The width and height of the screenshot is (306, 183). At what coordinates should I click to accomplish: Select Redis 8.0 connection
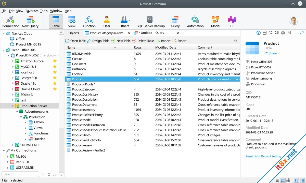coord(22,162)
